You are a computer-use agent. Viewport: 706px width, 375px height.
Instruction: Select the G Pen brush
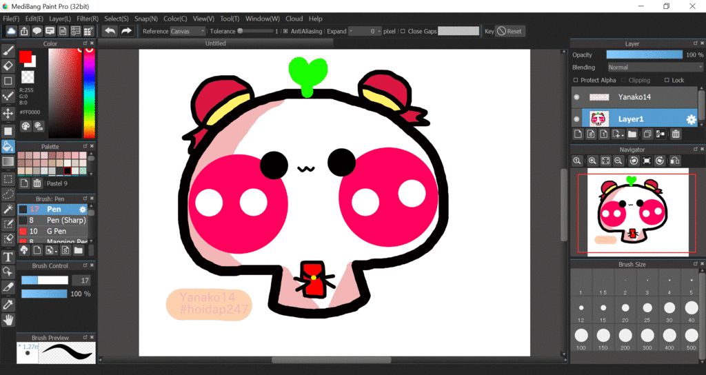coord(52,231)
